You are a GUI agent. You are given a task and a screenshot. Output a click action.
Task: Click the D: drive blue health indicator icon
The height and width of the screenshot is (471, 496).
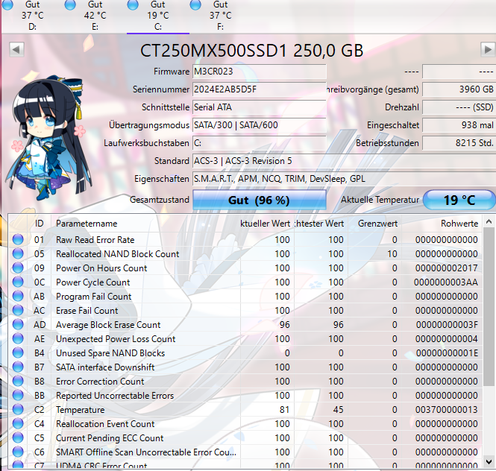coord(7,4)
